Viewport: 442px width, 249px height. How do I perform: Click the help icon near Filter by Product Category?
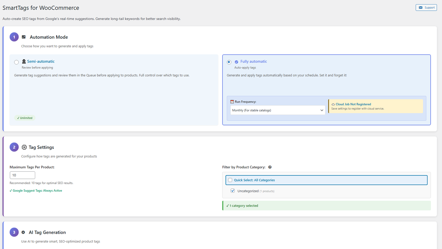(x=270, y=167)
